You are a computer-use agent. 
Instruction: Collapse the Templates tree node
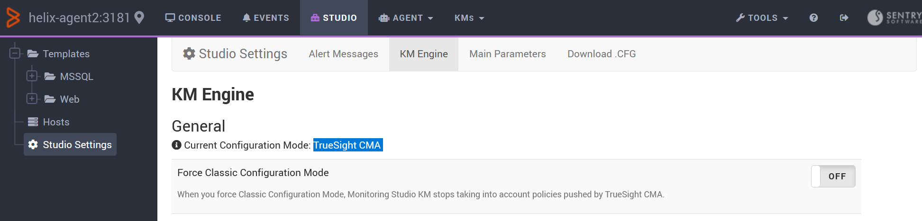pyautogui.click(x=15, y=53)
